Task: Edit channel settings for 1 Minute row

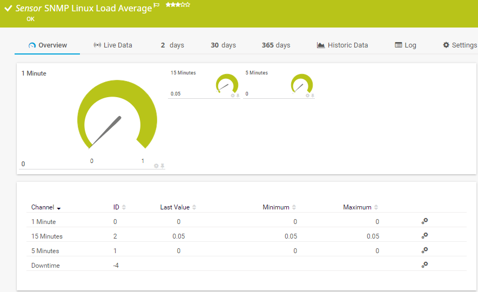Action: [x=425, y=221]
